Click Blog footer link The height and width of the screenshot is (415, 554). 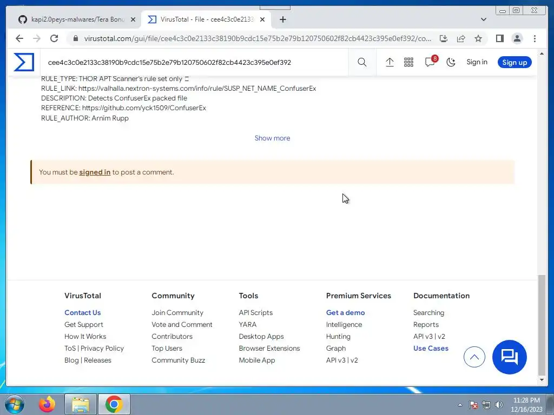[71, 360]
